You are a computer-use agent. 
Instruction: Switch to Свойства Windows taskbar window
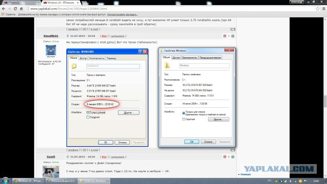(x=94, y=181)
